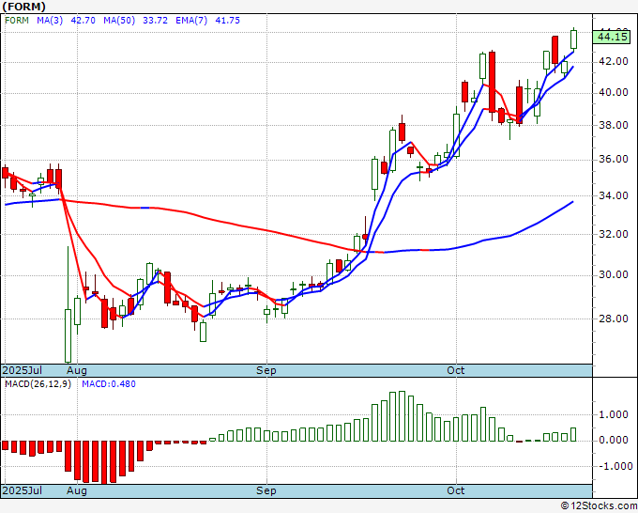Click the Oct label on MACD axis
Screen dimensions: 638x513
[455, 490]
